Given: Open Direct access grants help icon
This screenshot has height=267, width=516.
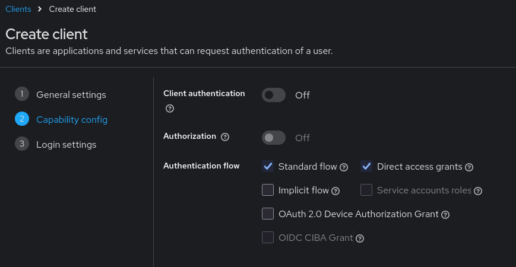Looking at the screenshot, I should 469,167.
